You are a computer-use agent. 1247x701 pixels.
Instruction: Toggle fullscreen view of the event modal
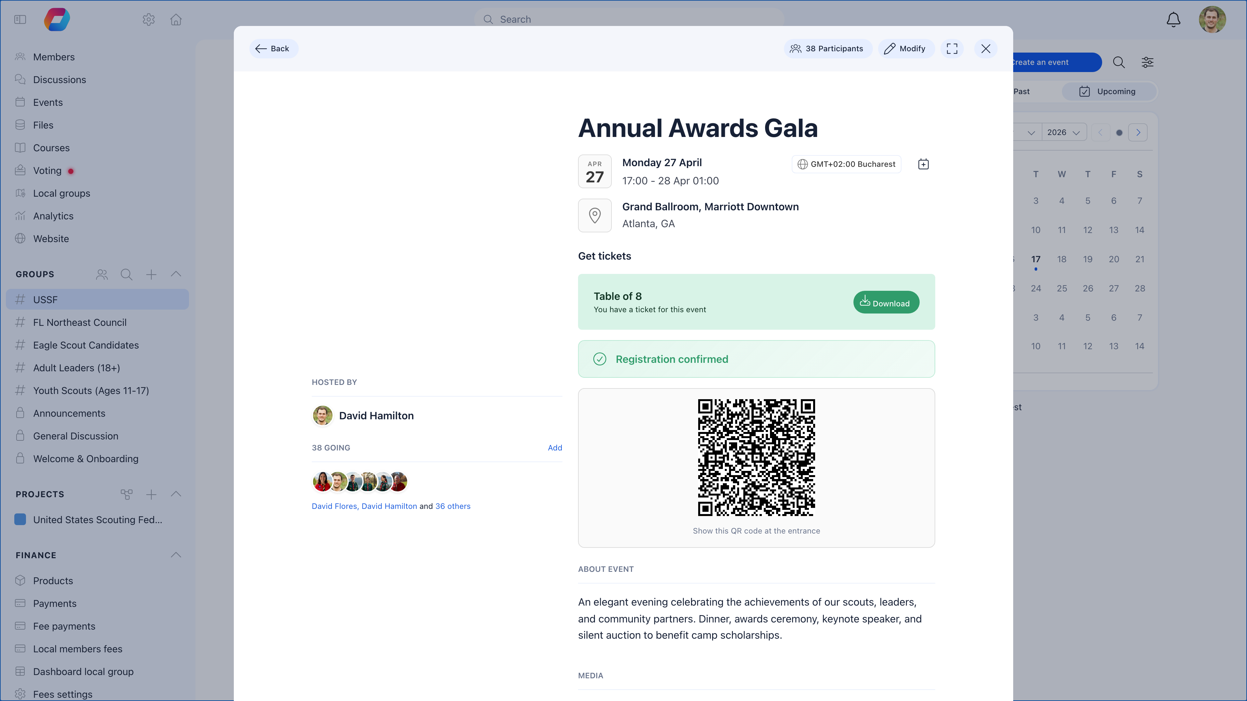point(952,48)
